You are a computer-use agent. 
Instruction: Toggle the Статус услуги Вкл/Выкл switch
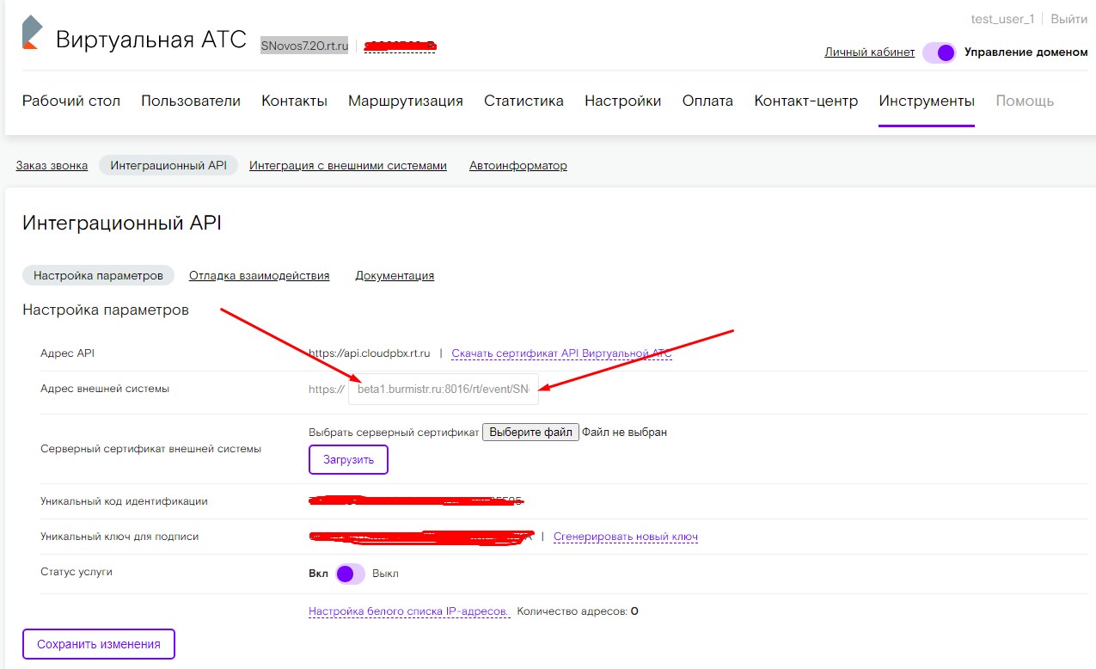(x=350, y=574)
